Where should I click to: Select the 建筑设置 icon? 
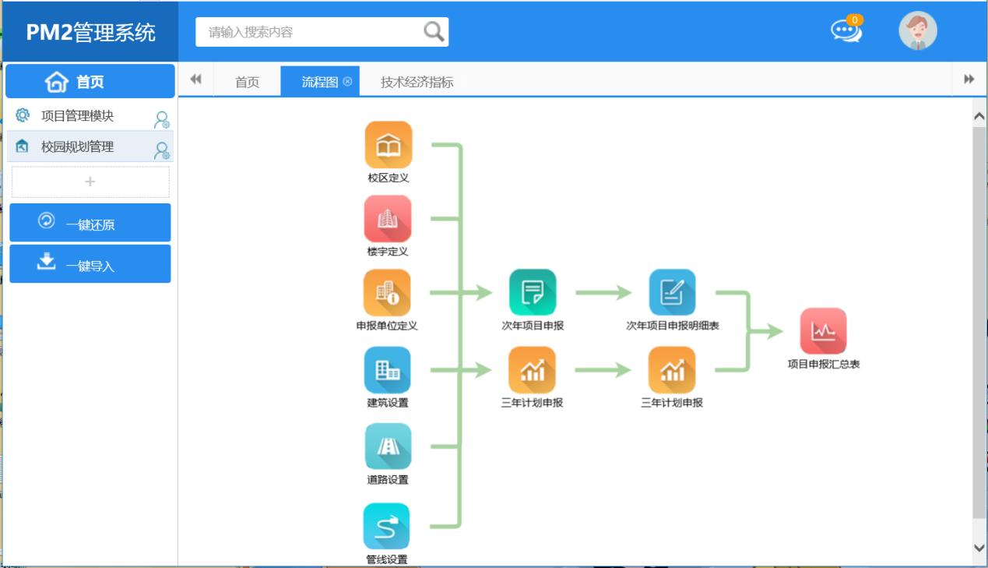[387, 370]
